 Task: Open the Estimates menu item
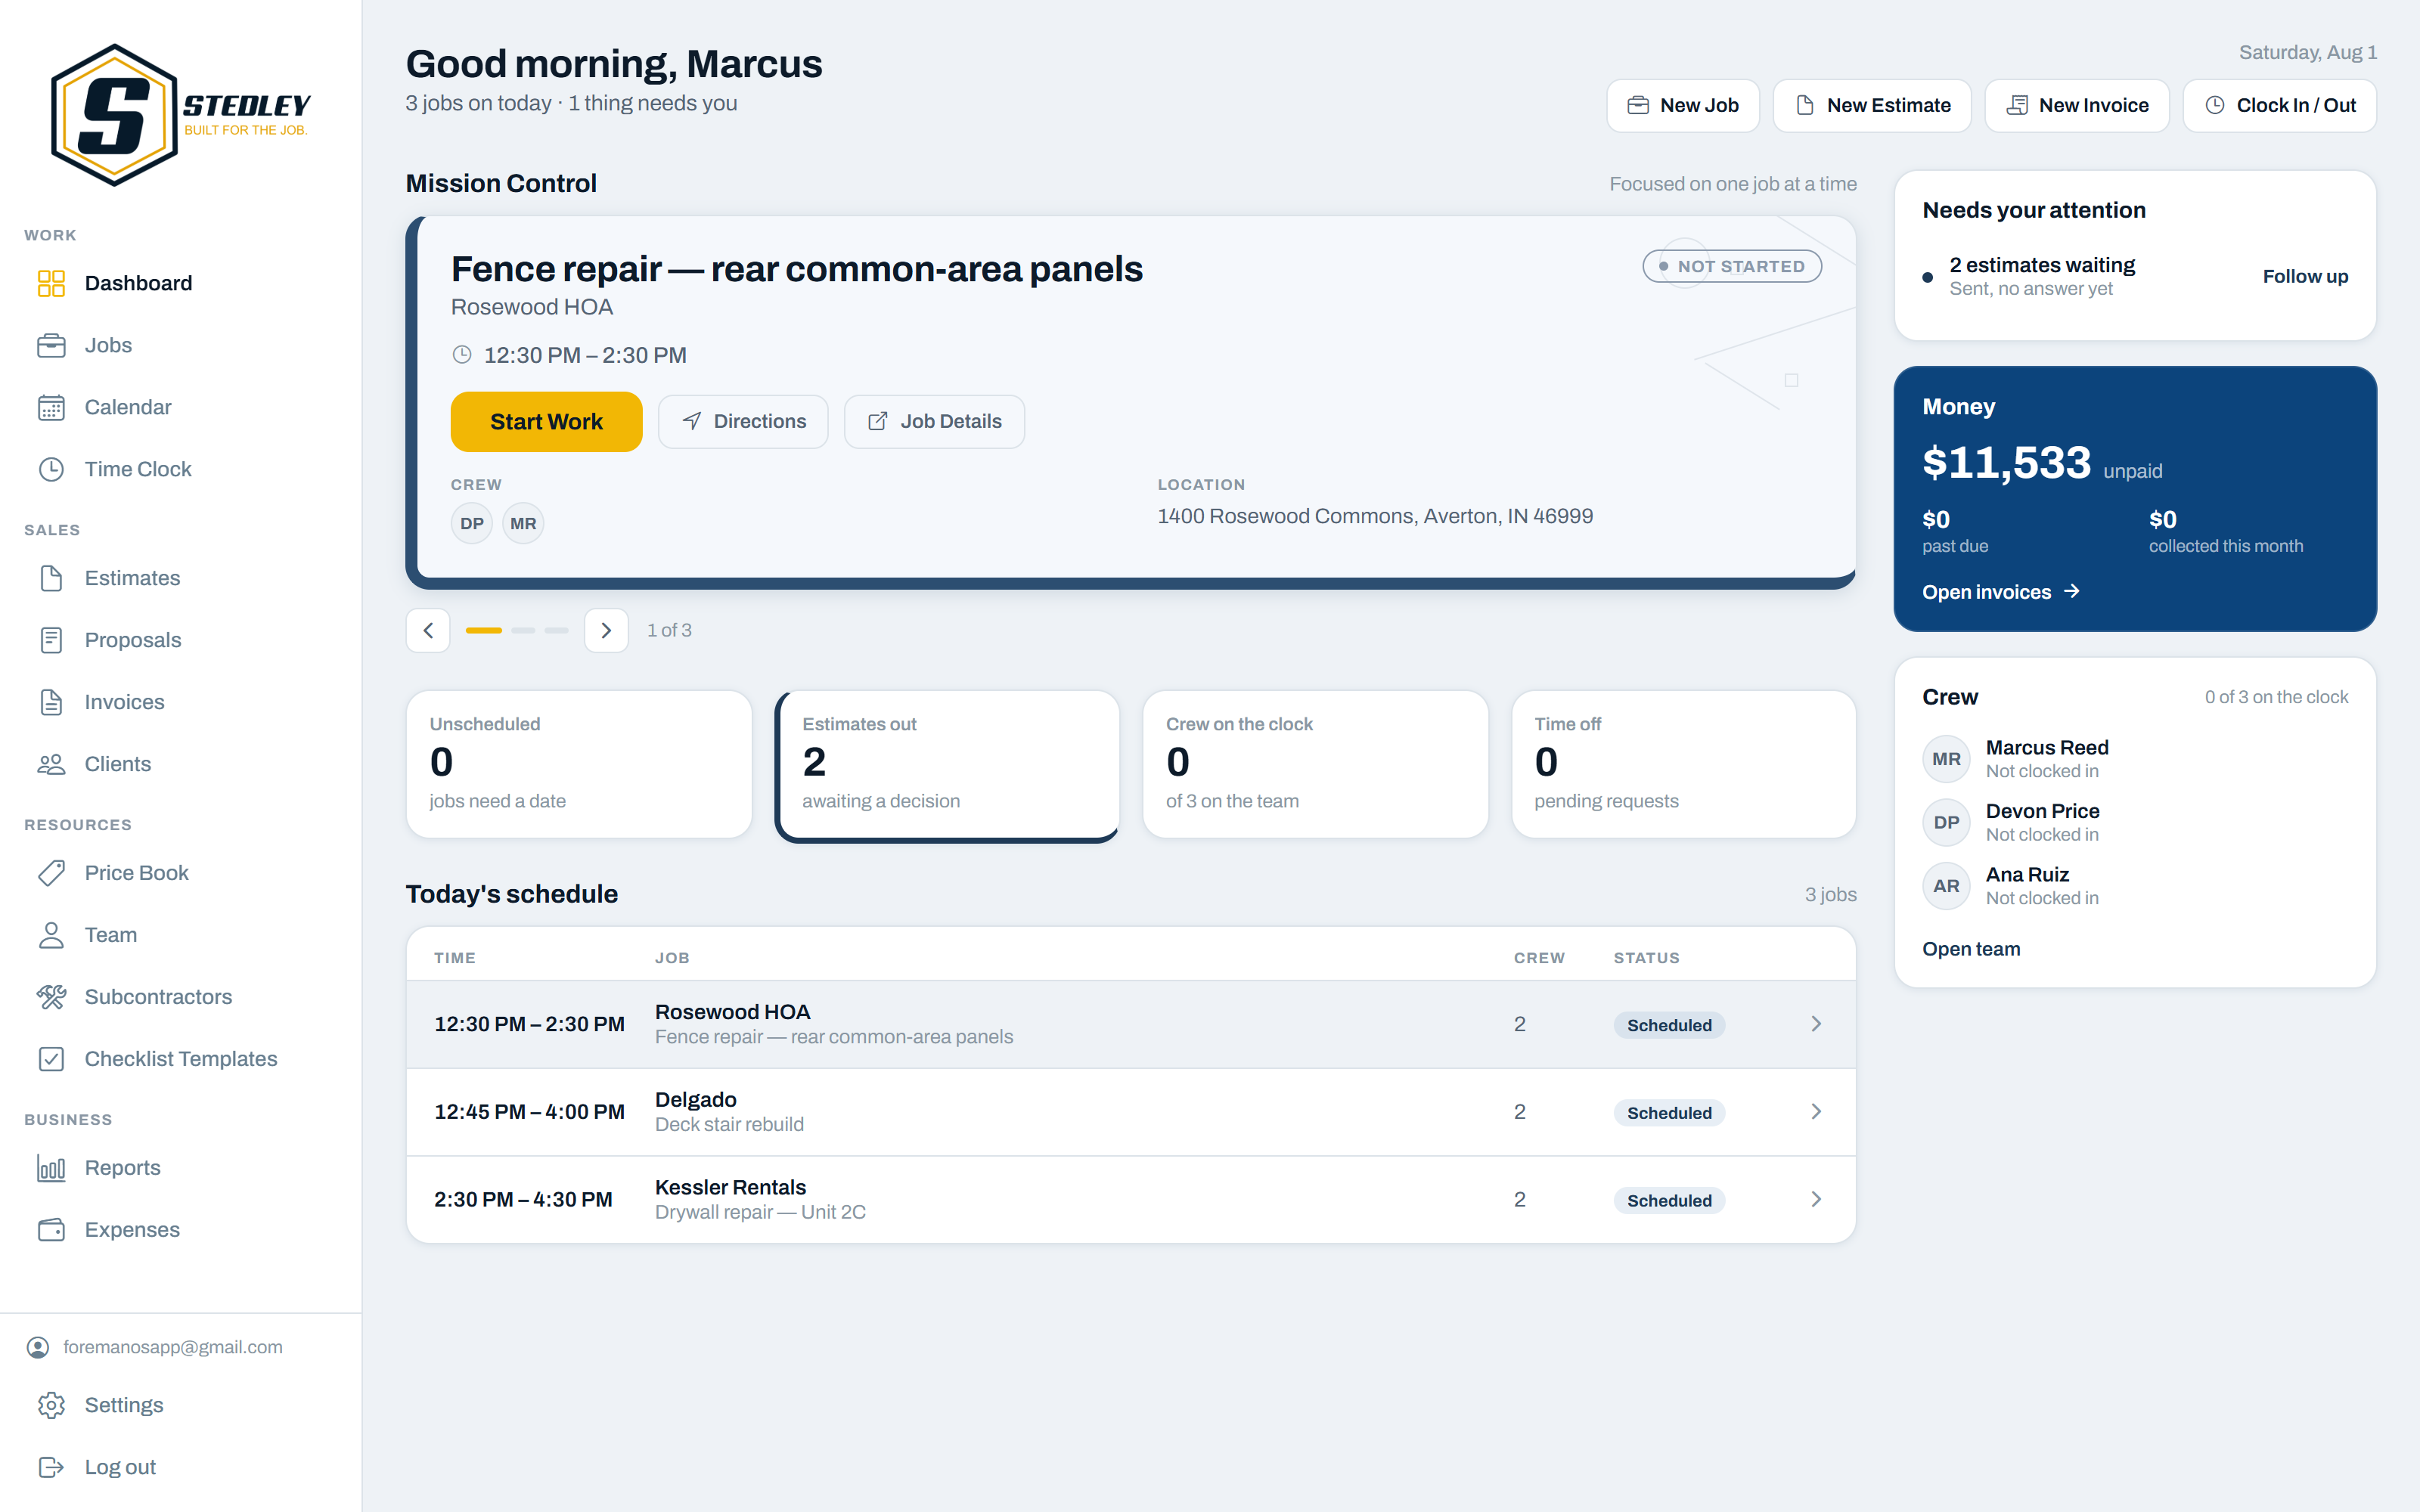[180, 578]
